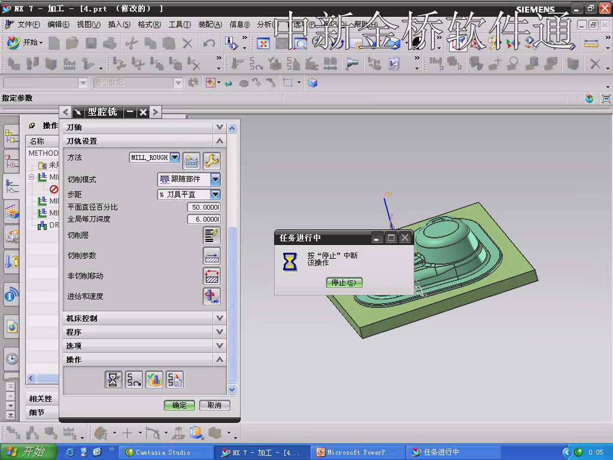Image resolution: width=613 pixels, height=460 pixels.
Task: Click the 全局每刀深度 value field
Action: pos(204,219)
